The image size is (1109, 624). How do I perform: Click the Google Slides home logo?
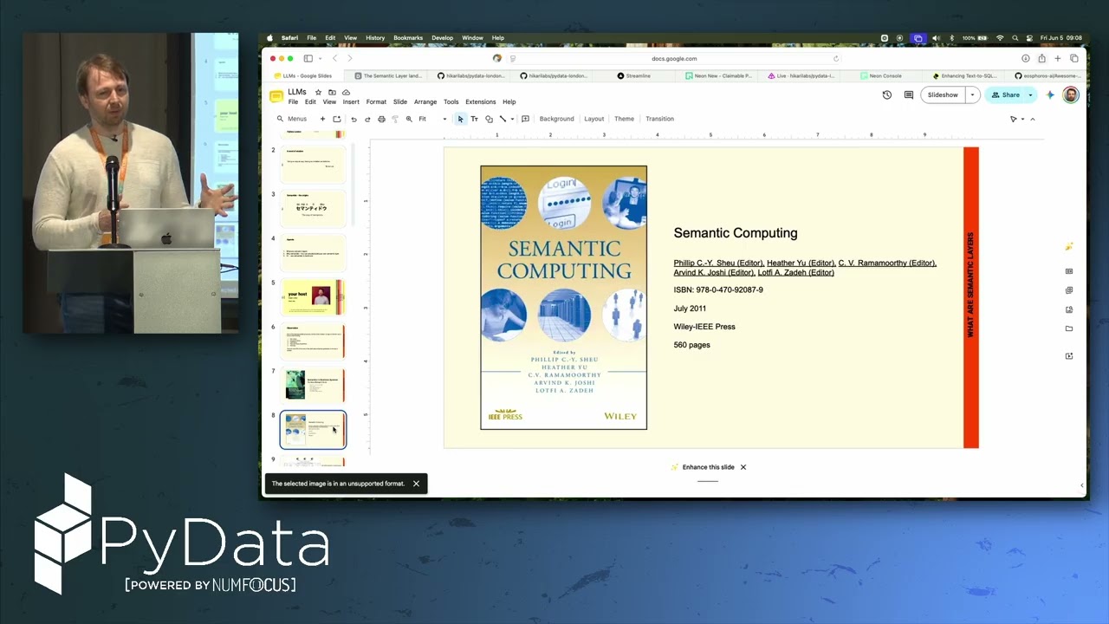click(x=276, y=96)
